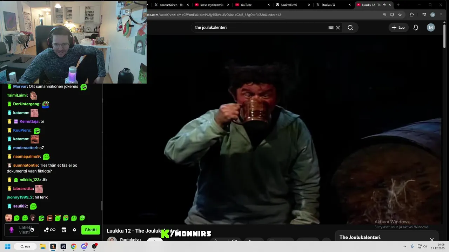Open volume control in system tray

[x=425, y=246]
